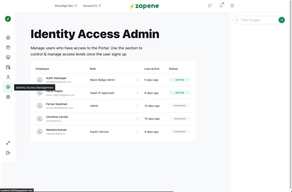Open the user profile sidebar icon
This screenshot has width=292, height=192.
pos(8,77)
